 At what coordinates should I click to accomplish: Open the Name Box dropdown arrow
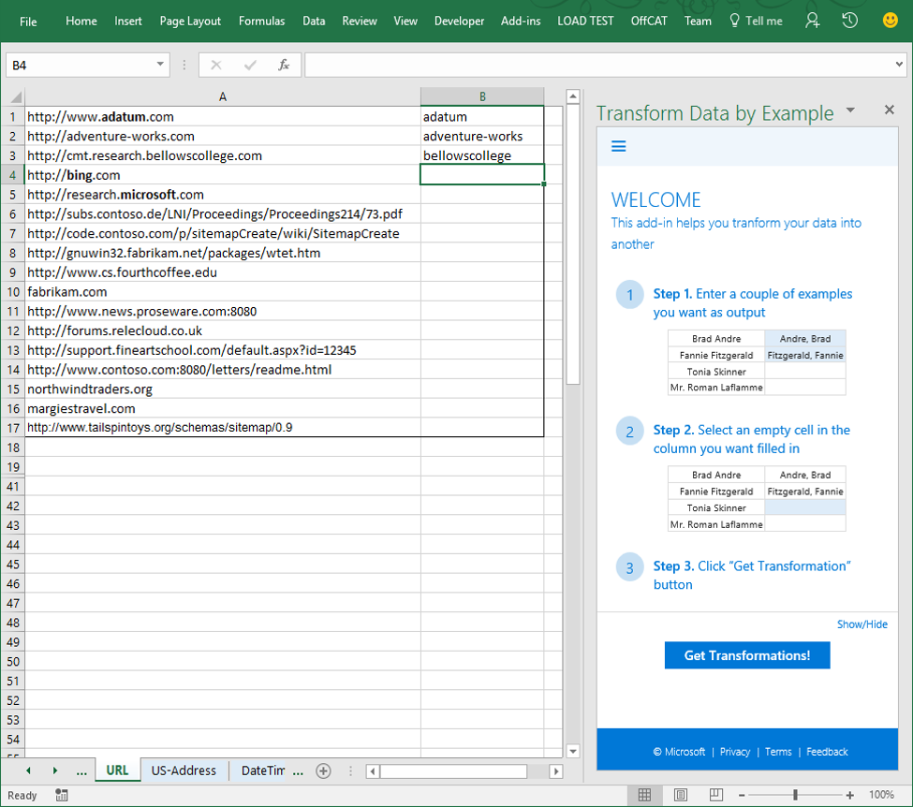[160, 66]
